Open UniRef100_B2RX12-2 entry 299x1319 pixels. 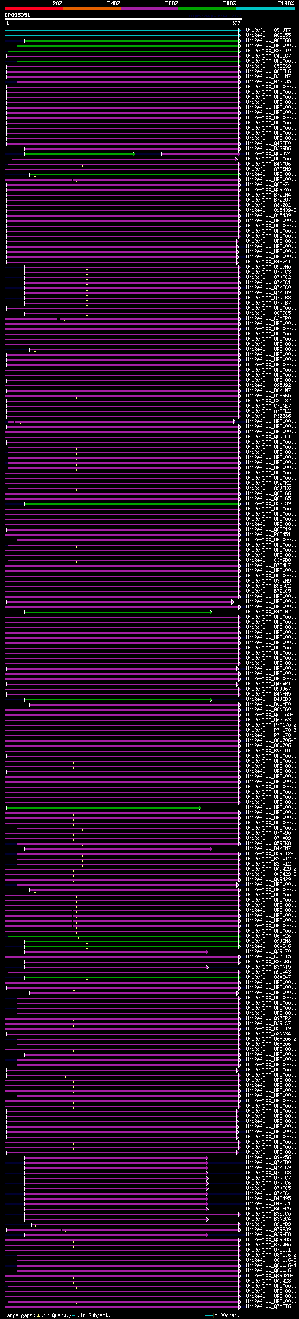click(271, 853)
